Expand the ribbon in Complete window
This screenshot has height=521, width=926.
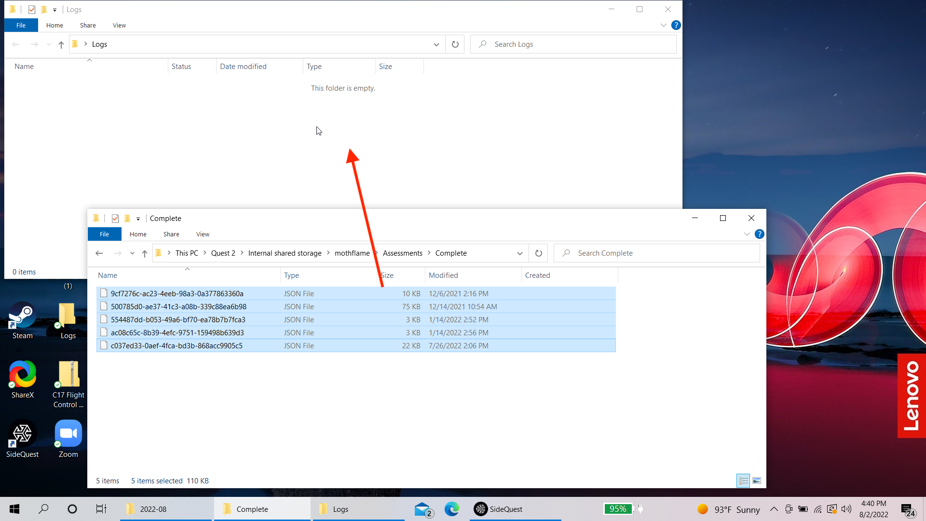click(747, 234)
